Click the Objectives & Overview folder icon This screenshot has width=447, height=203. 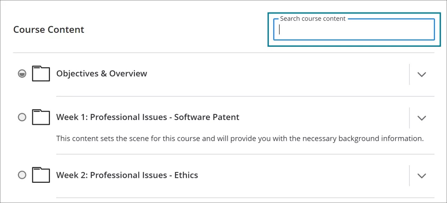pyautogui.click(x=41, y=74)
